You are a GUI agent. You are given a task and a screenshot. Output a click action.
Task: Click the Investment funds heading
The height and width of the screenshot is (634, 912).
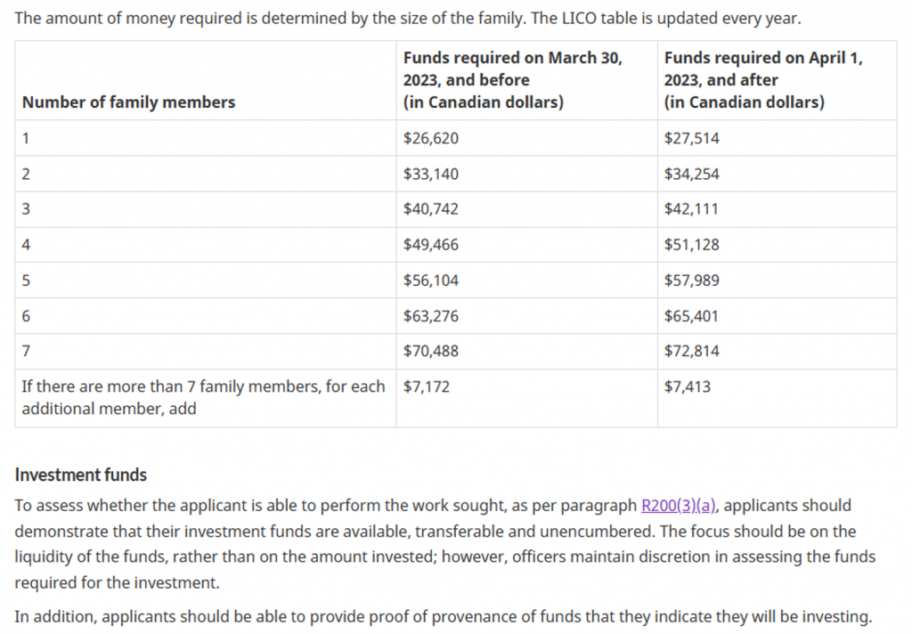[x=81, y=475]
